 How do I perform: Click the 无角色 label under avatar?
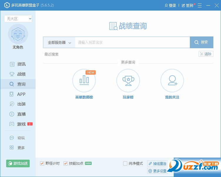click(x=18, y=47)
